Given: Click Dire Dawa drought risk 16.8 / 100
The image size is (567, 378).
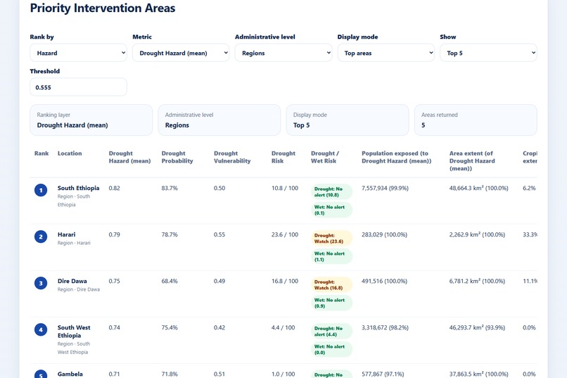Looking at the screenshot, I should click(x=285, y=281).
